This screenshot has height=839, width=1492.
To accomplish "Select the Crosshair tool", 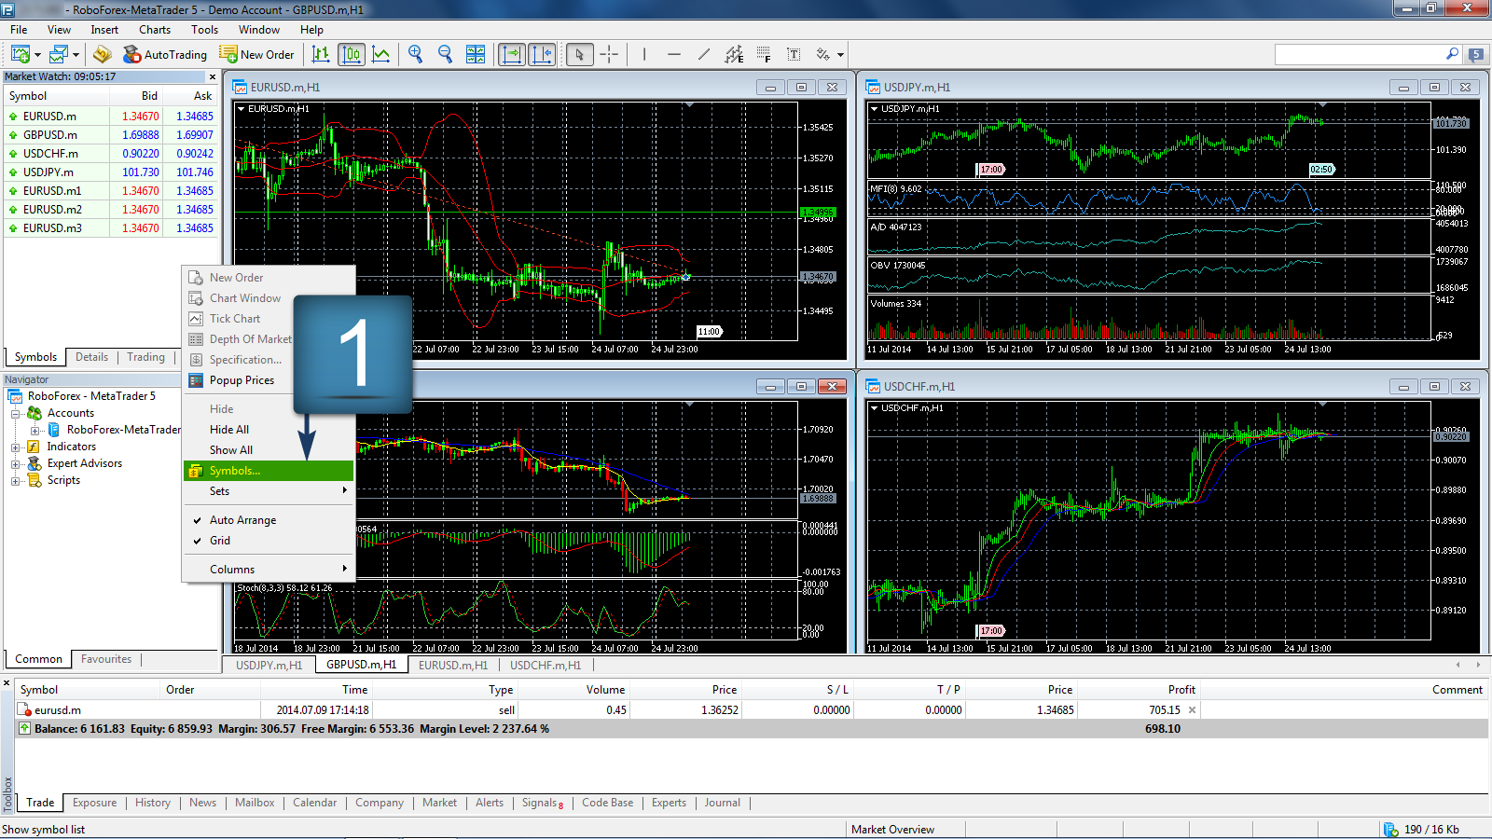I will pyautogui.click(x=609, y=55).
